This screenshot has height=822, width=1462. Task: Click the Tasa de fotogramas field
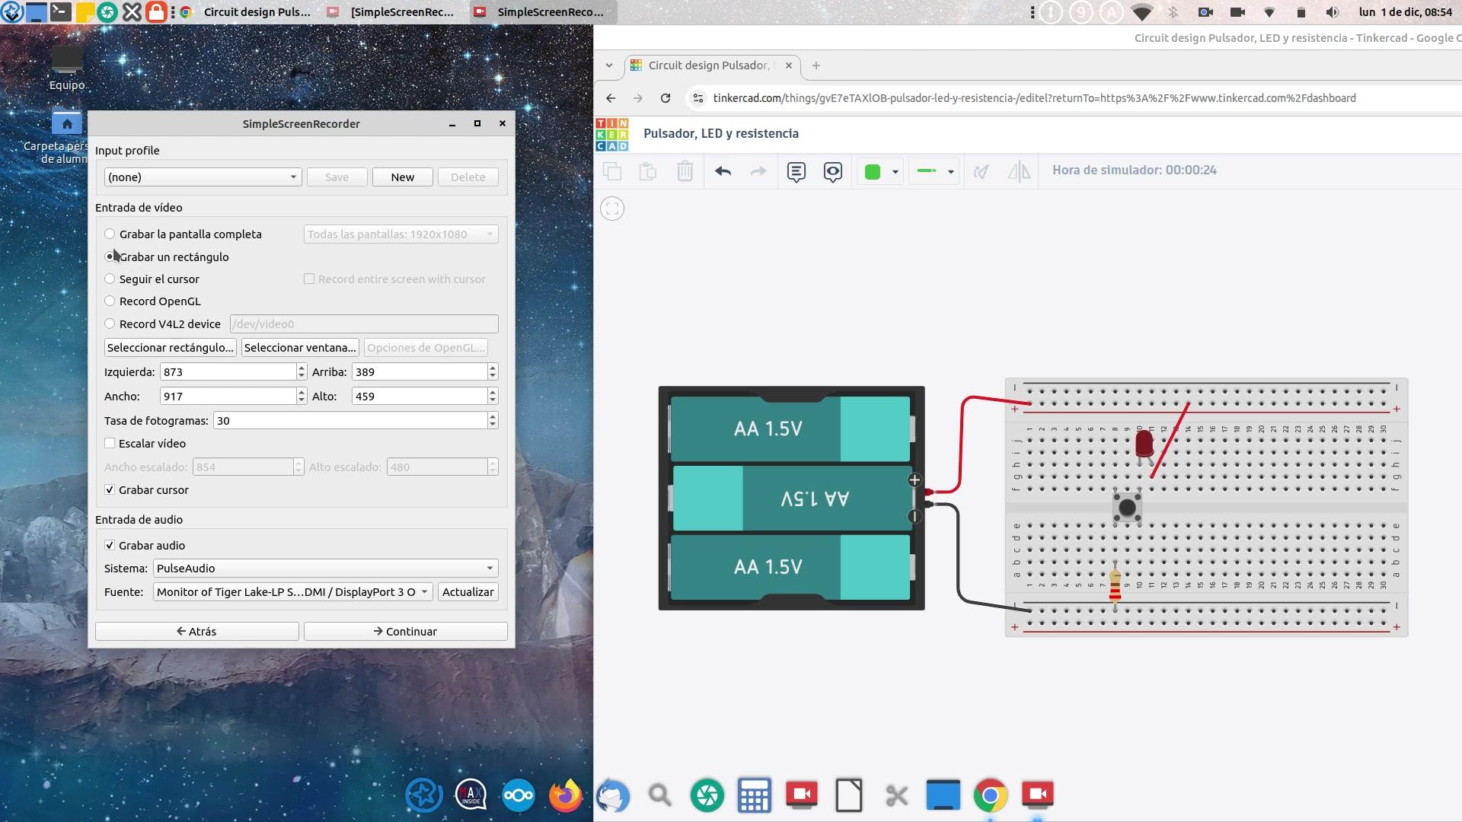click(350, 421)
